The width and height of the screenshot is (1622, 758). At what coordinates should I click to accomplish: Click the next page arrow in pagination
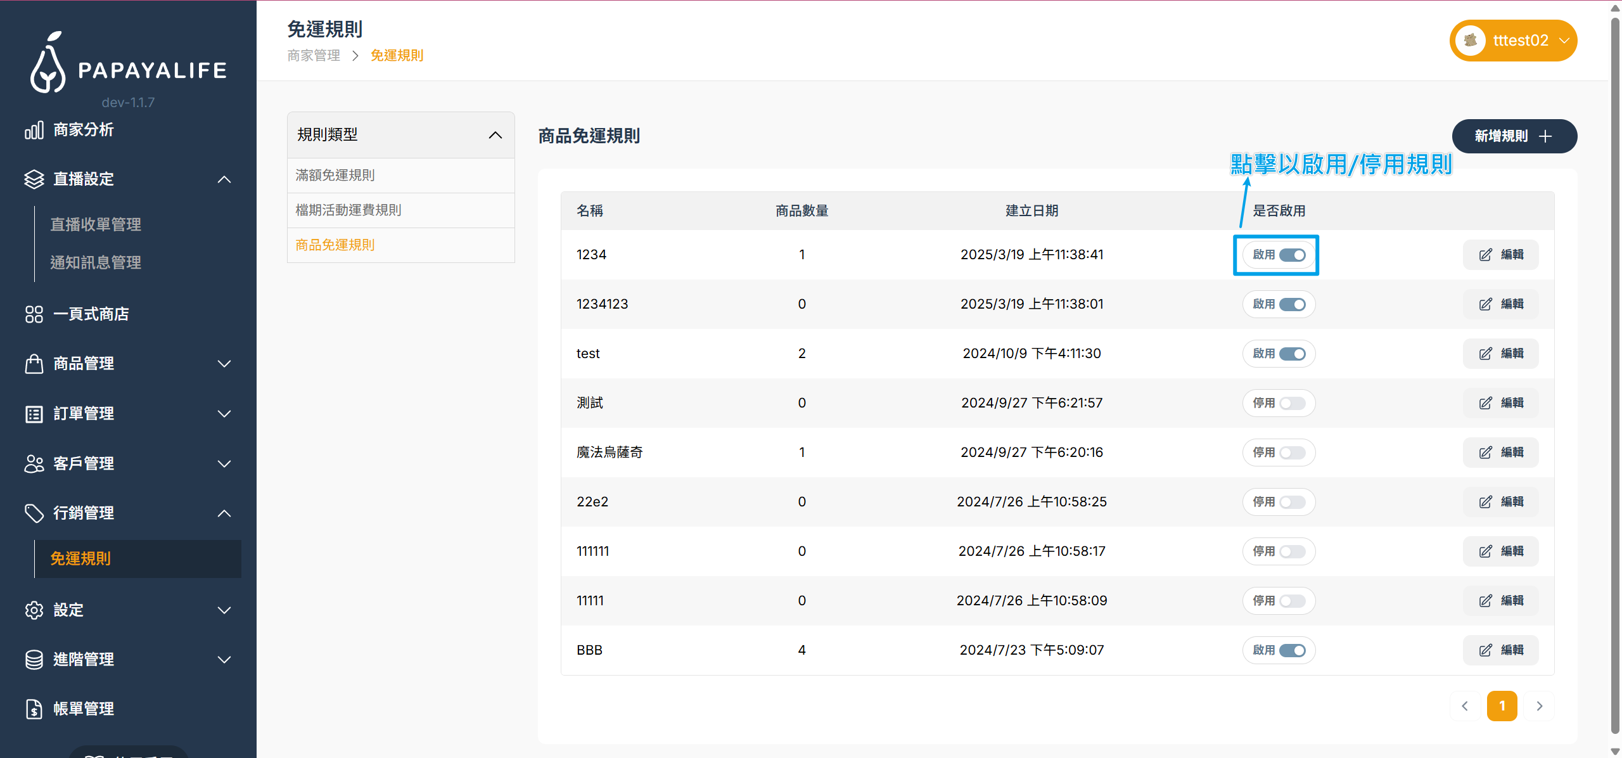pyautogui.click(x=1540, y=705)
